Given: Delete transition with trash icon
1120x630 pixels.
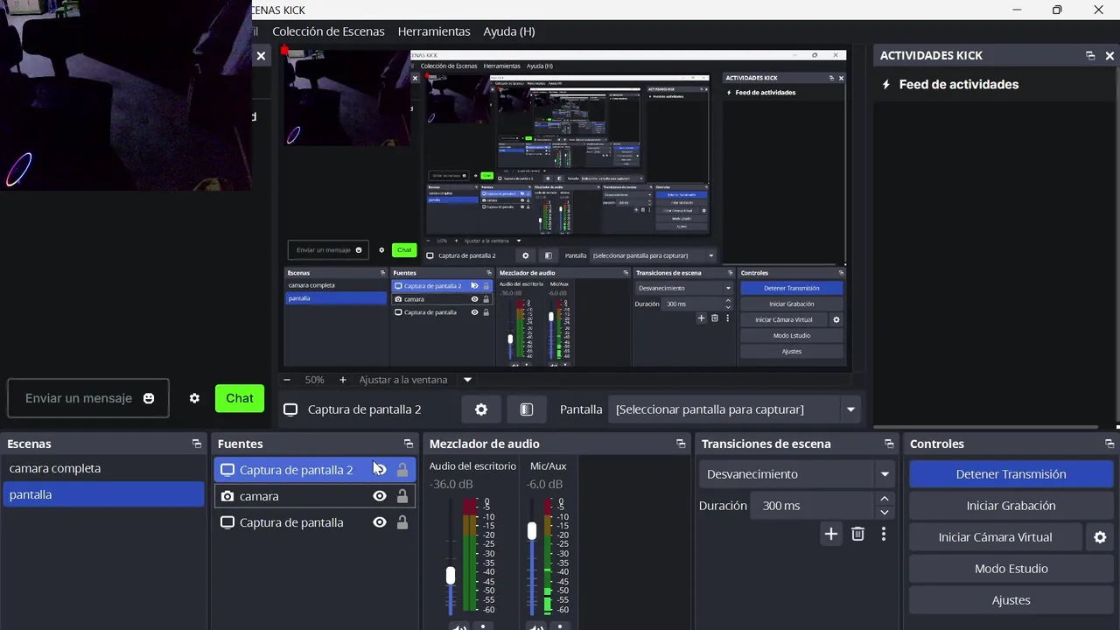Looking at the screenshot, I should point(857,534).
